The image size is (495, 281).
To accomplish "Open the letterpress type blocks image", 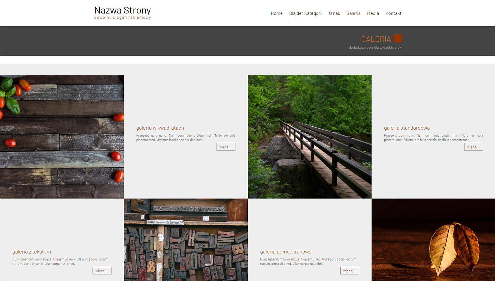I will 186,240.
